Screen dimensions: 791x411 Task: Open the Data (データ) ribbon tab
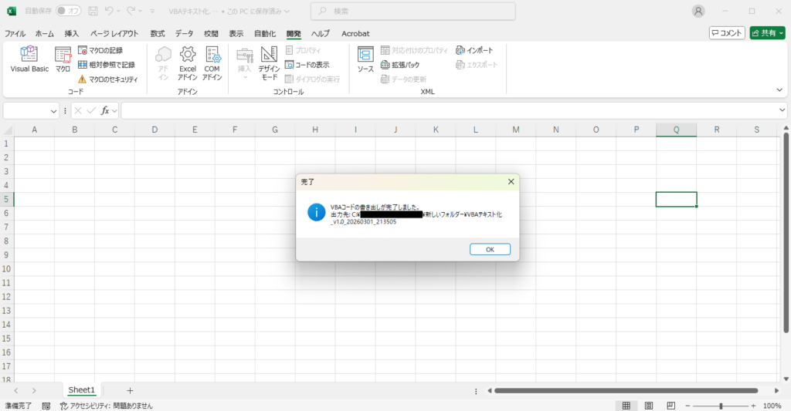pos(184,34)
